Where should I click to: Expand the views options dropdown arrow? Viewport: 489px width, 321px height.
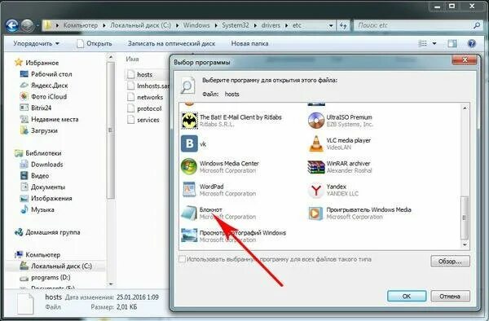(434, 44)
